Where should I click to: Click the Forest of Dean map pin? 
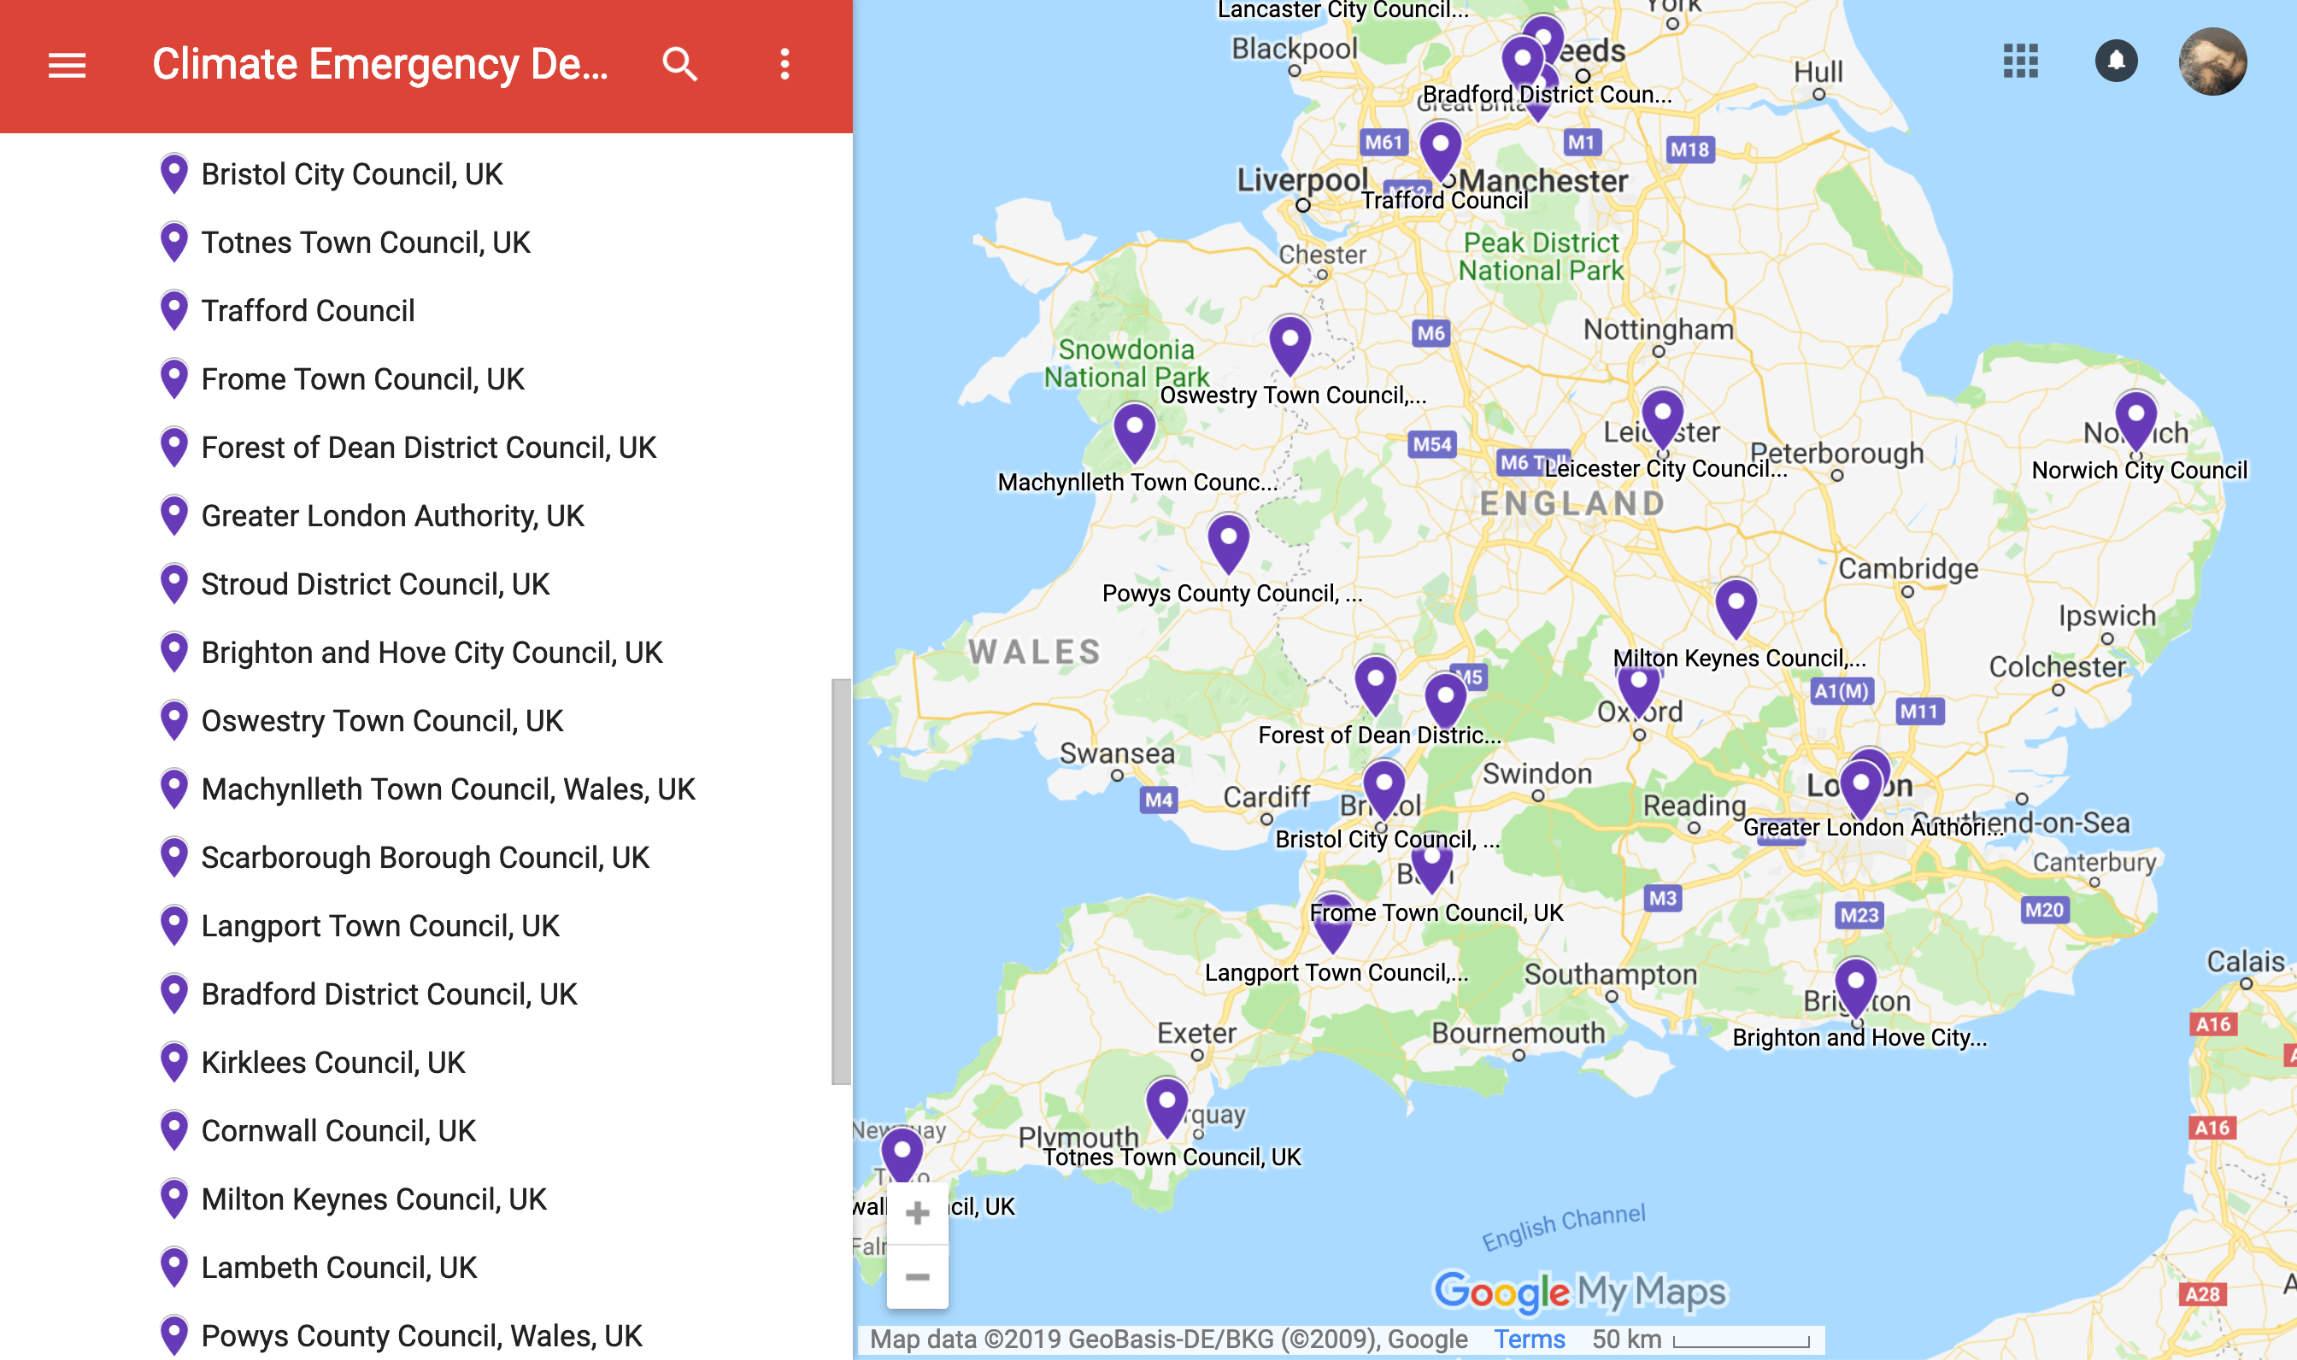click(1375, 685)
